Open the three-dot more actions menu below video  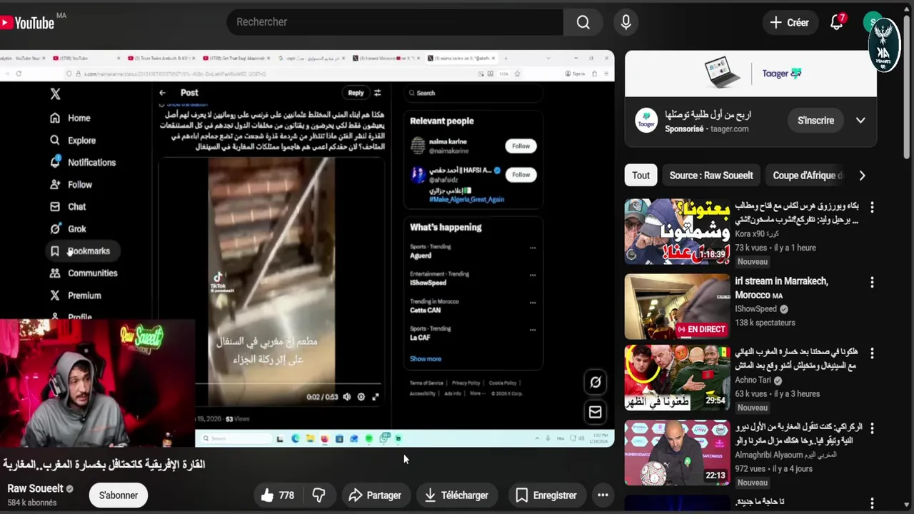pos(603,495)
